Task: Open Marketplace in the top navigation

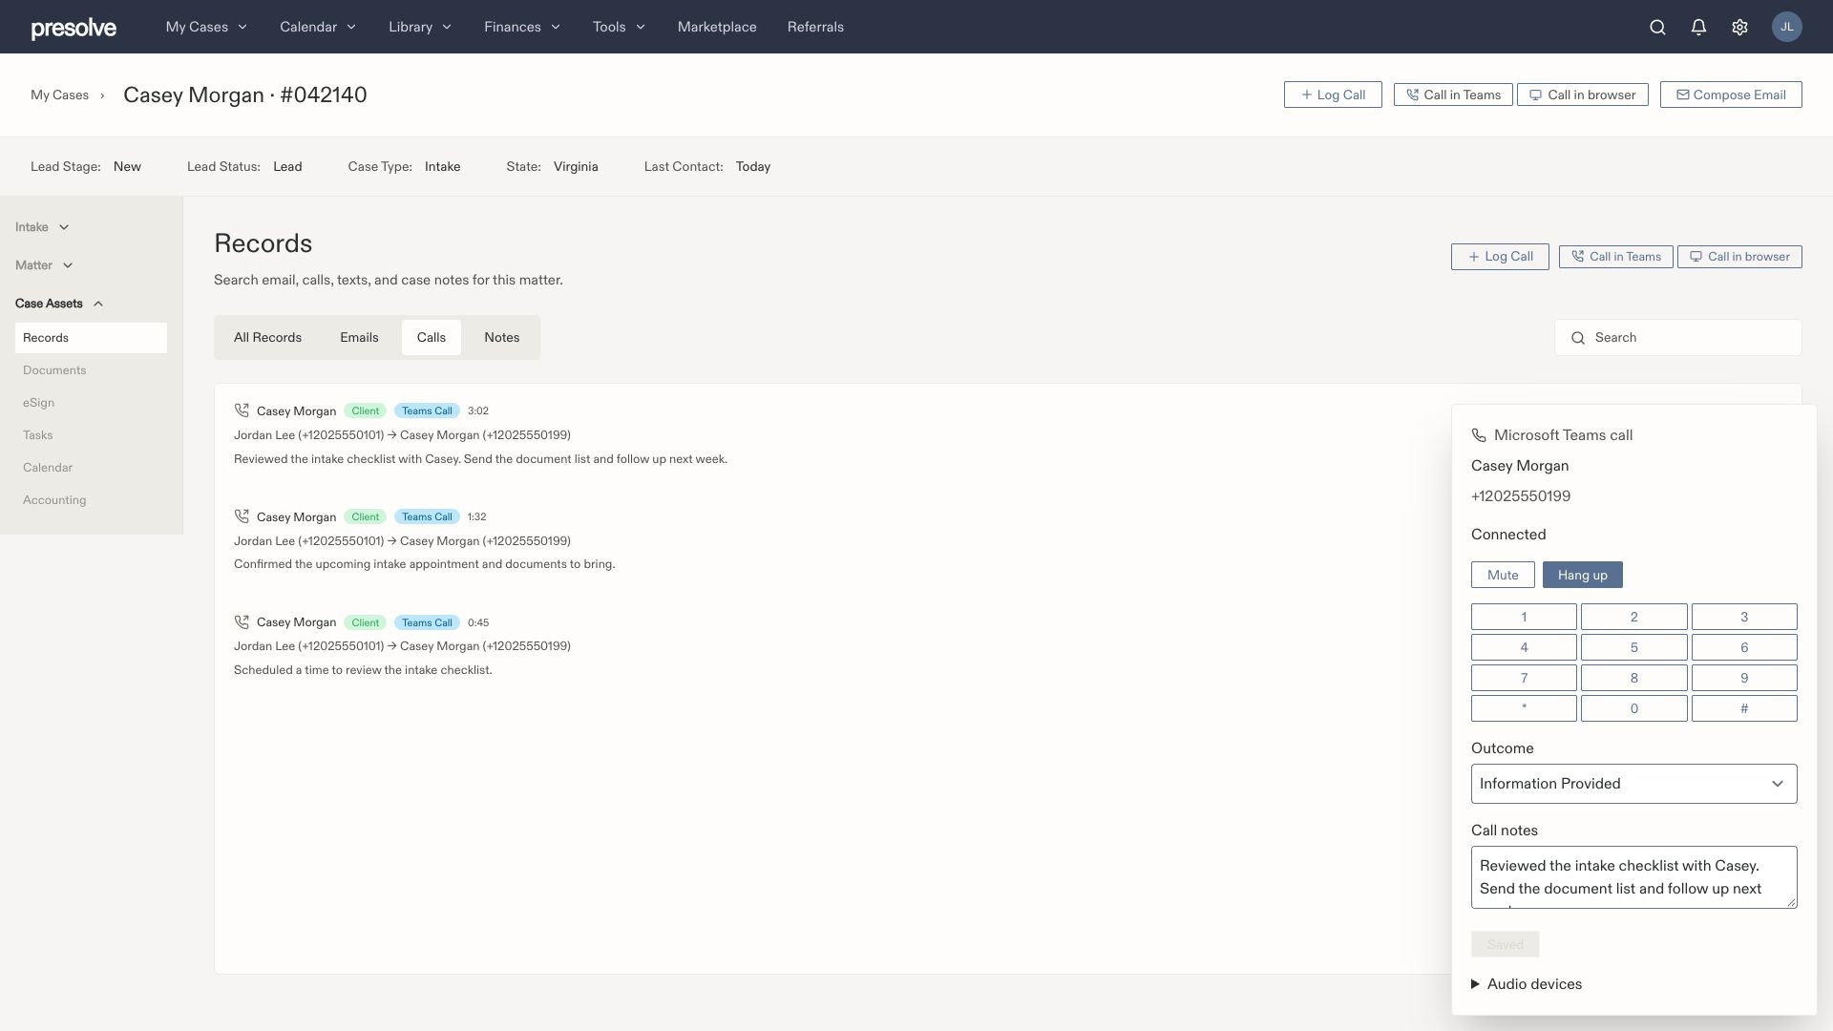Action: 717,27
